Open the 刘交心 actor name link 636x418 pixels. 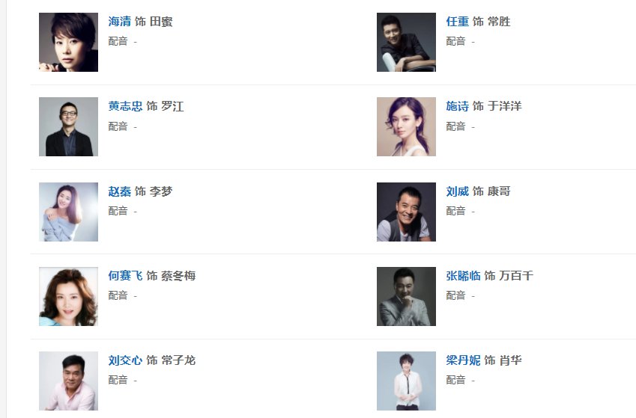pos(125,360)
